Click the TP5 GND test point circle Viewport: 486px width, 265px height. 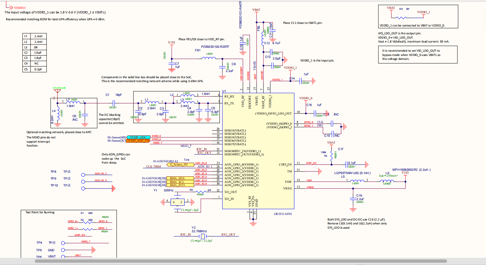pyautogui.click(x=63, y=250)
